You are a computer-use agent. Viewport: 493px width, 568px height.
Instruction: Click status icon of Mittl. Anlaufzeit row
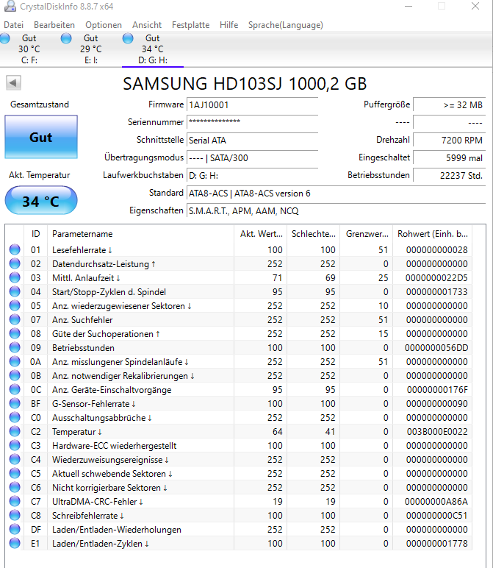pos(15,277)
